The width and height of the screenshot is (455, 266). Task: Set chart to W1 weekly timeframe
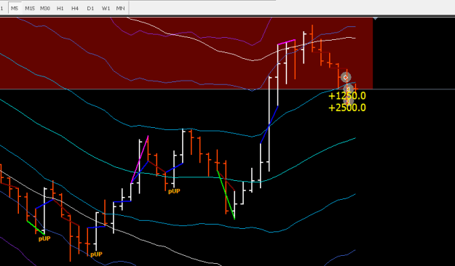(x=106, y=9)
